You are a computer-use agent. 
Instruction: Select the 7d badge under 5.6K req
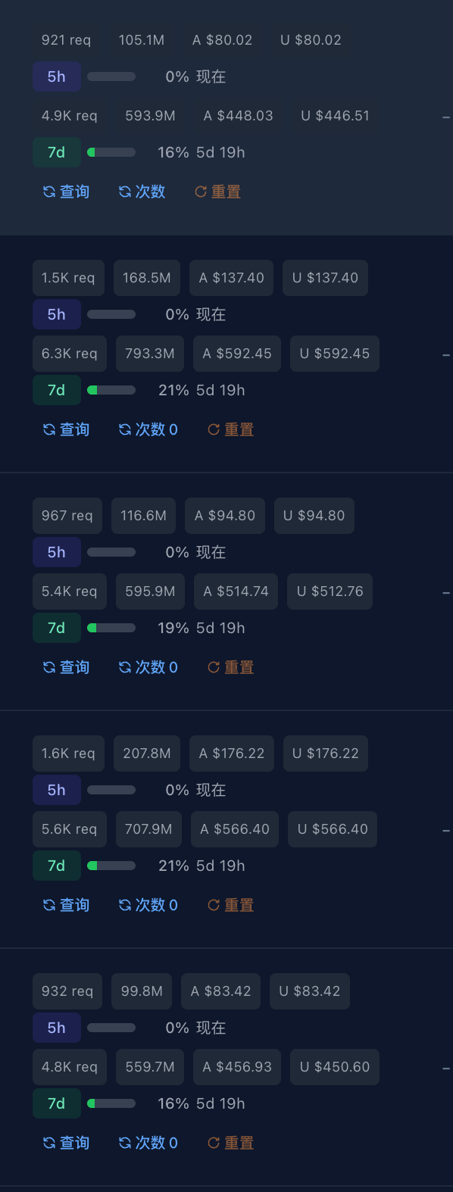point(57,866)
